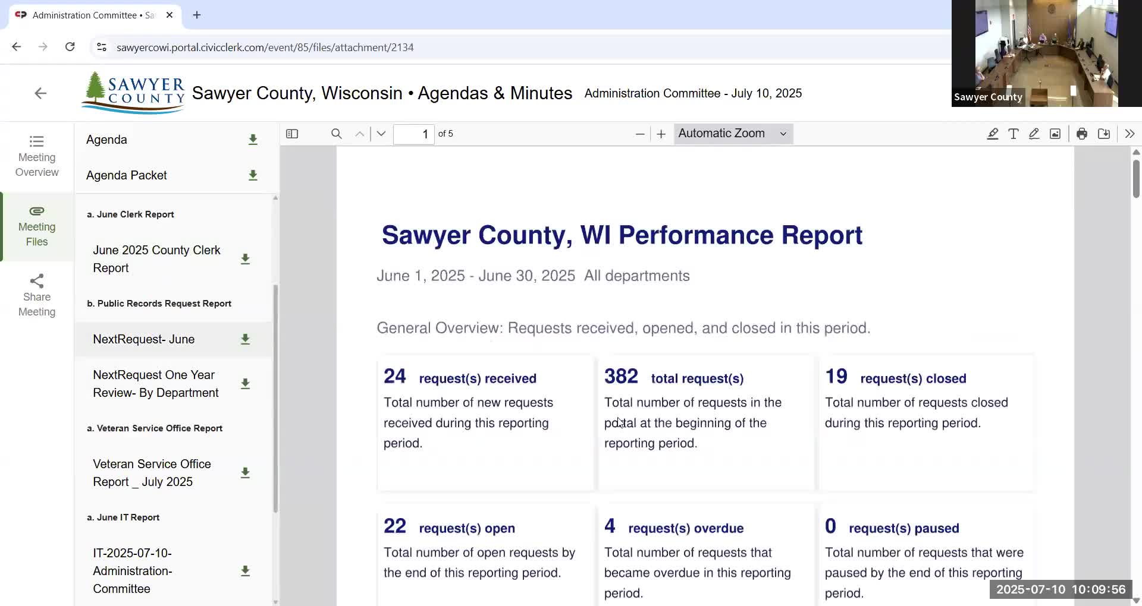Select the highlight annotation tool
The height and width of the screenshot is (606, 1142).
[993, 134]
